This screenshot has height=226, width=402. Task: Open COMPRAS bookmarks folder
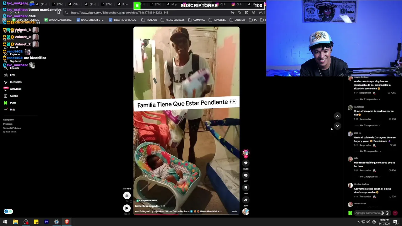click(x=197, y=20)
